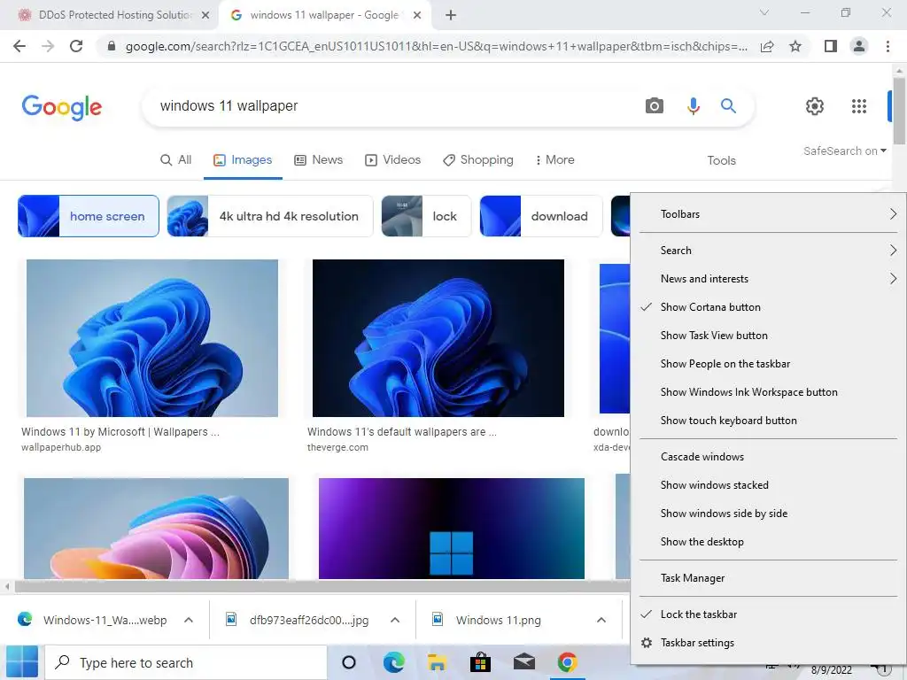The image size is (907, 680).
Task: Click the site lock icon in address bar
Action: click(112, 46)
